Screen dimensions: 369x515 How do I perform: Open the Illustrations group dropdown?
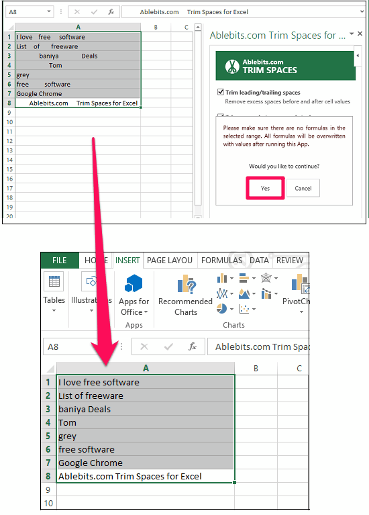tap(91, 292)
